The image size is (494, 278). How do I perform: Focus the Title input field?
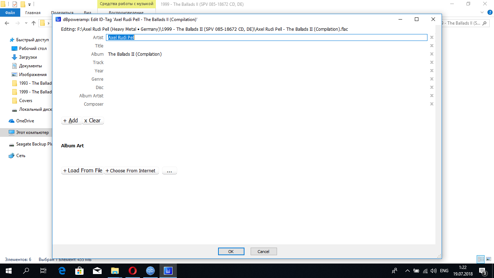(267, 46)
